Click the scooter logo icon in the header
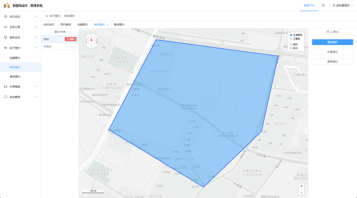 tap(7, 5)
